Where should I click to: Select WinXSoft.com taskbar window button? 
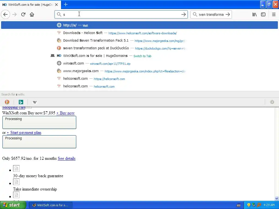tap(50, 205)
